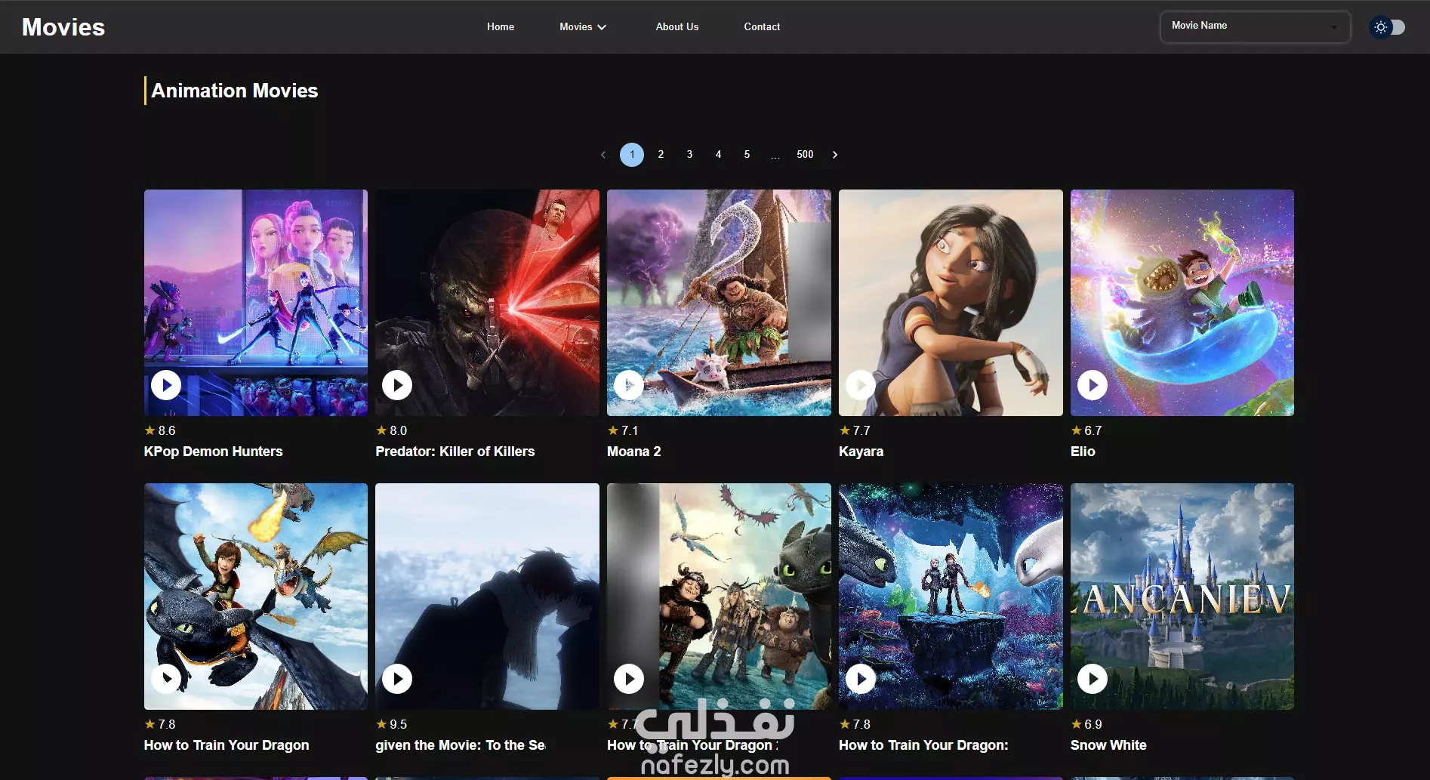Play Predator: Killer of Killers via play icon
Screen dimensions: 1430x780
click(397, 385)
